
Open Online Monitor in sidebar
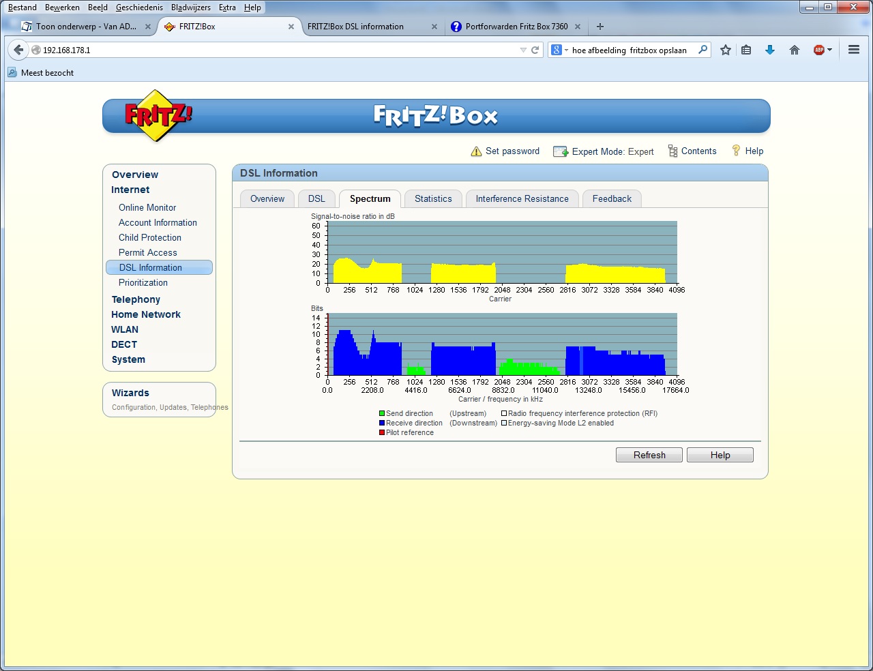[147, 207]
